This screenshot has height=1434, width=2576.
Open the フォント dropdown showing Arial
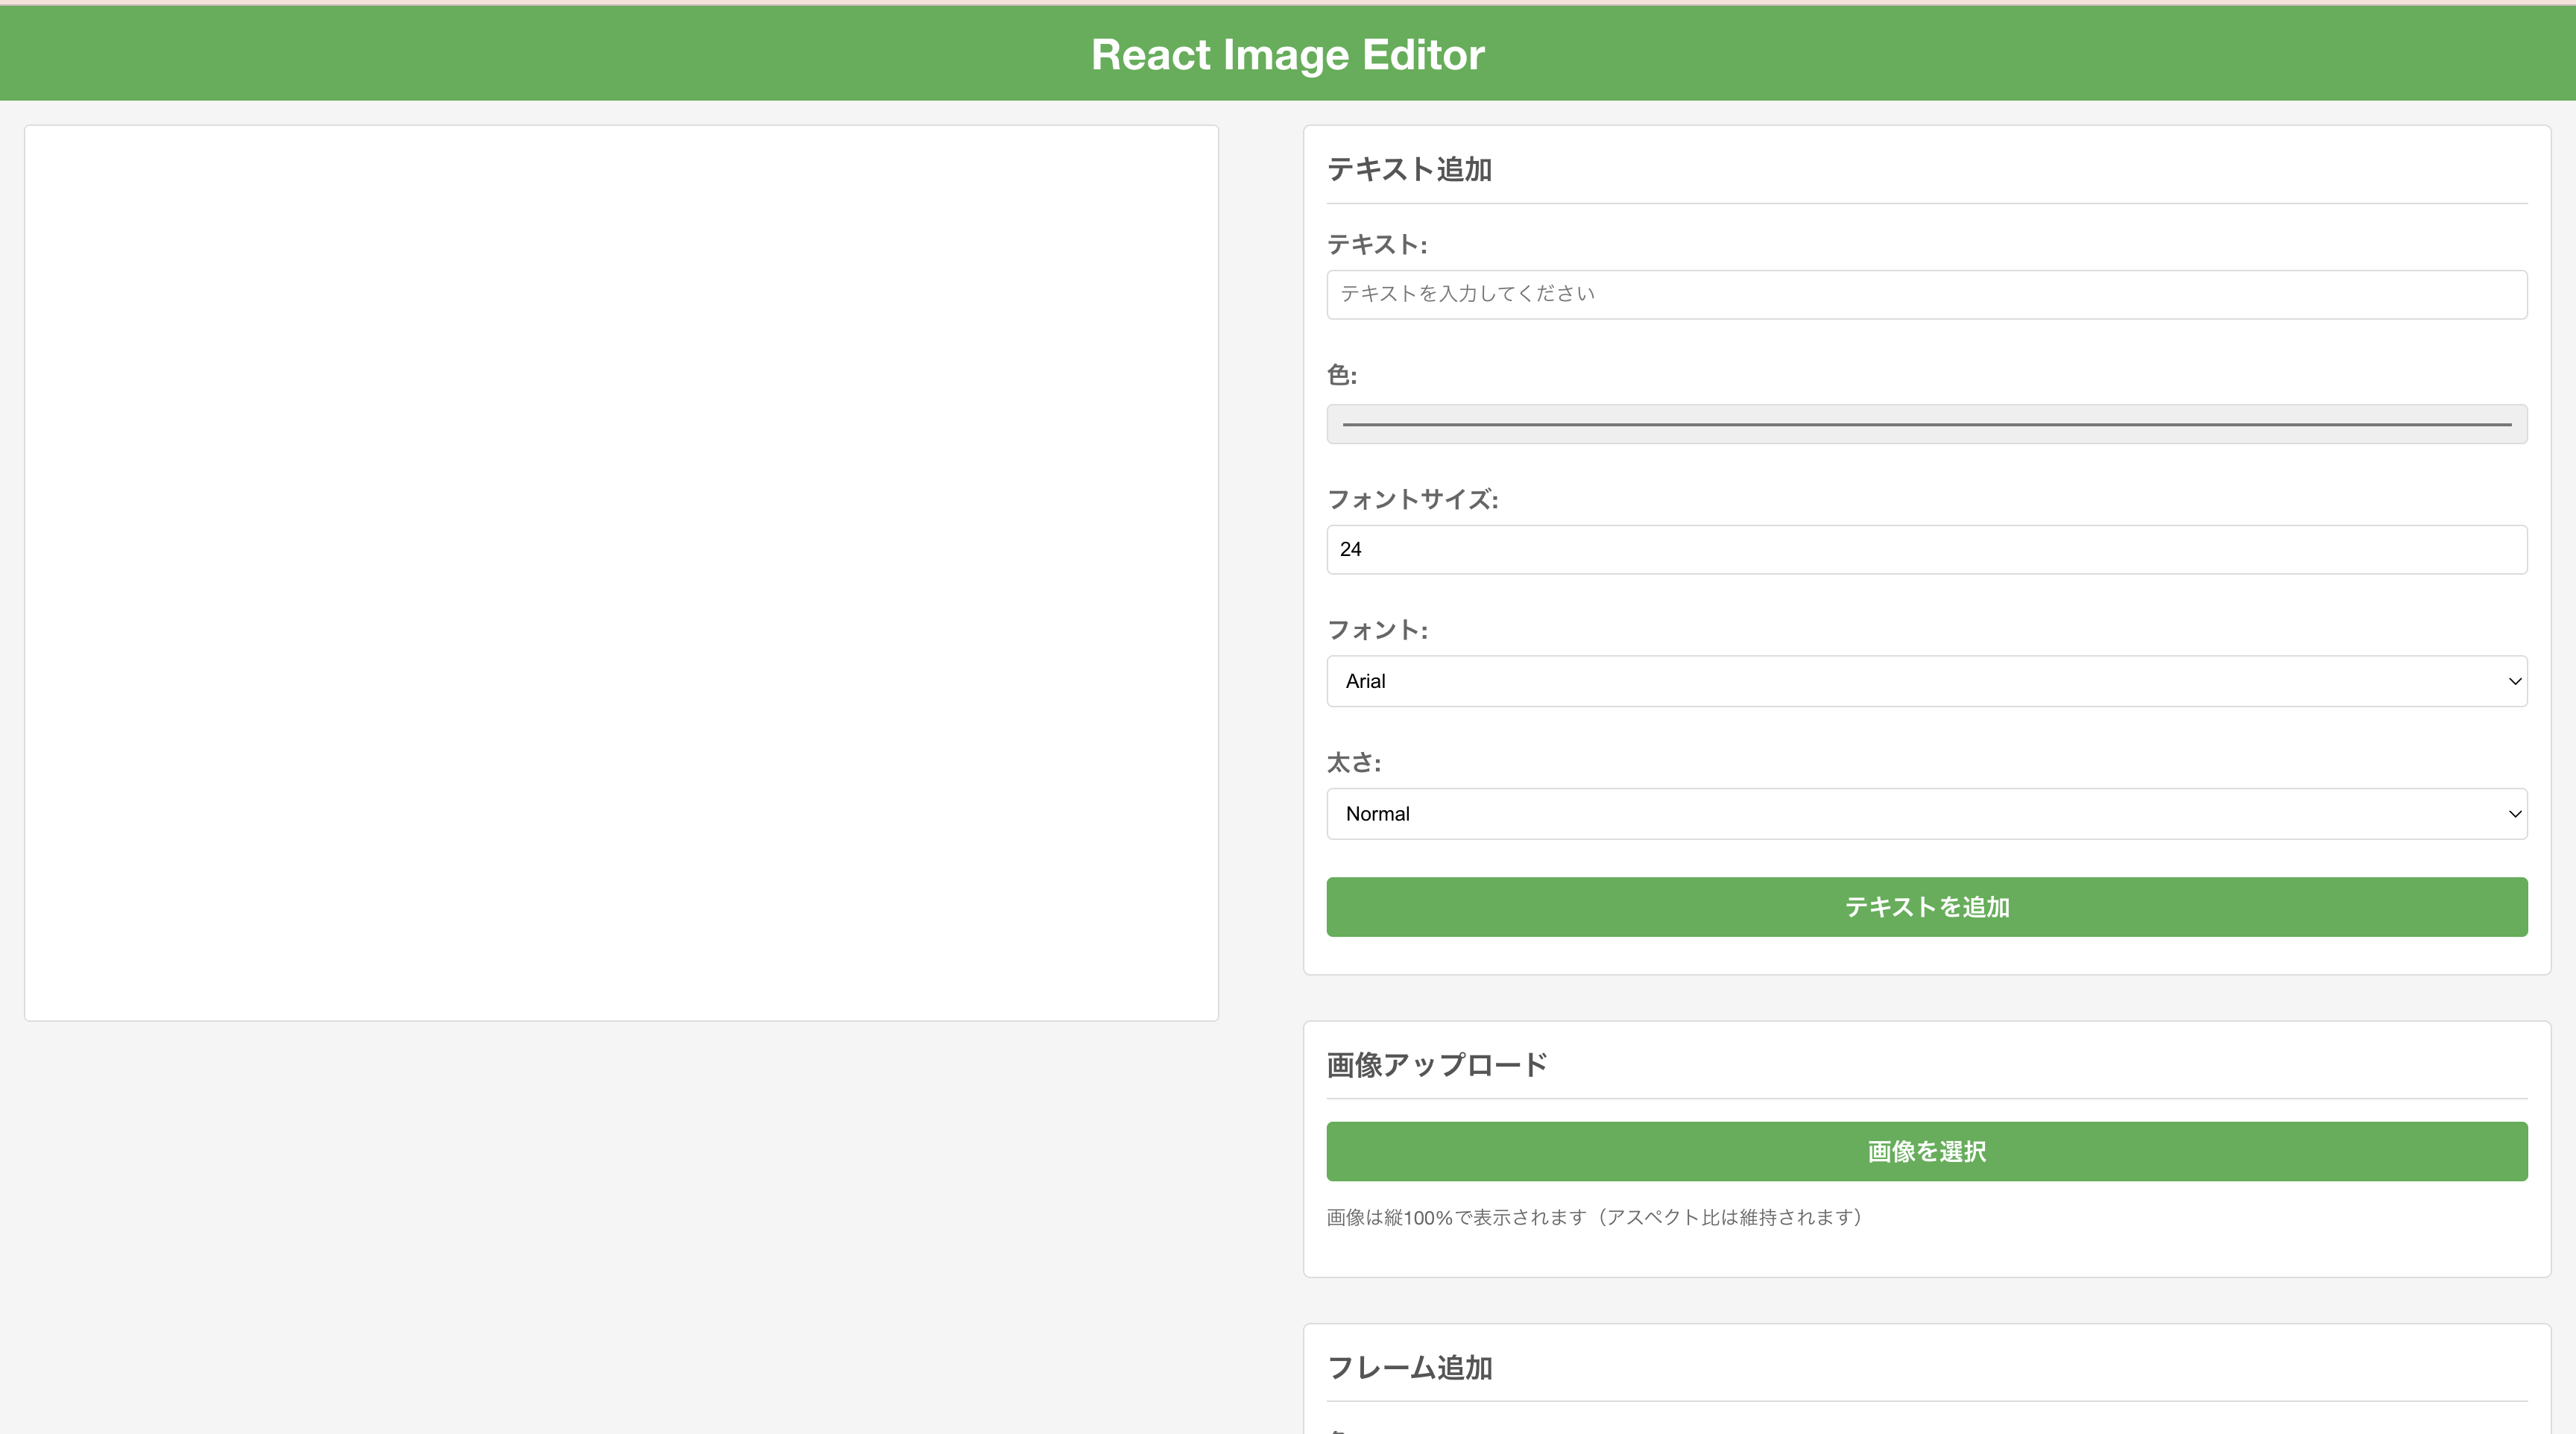click(x=1927, y=681)
